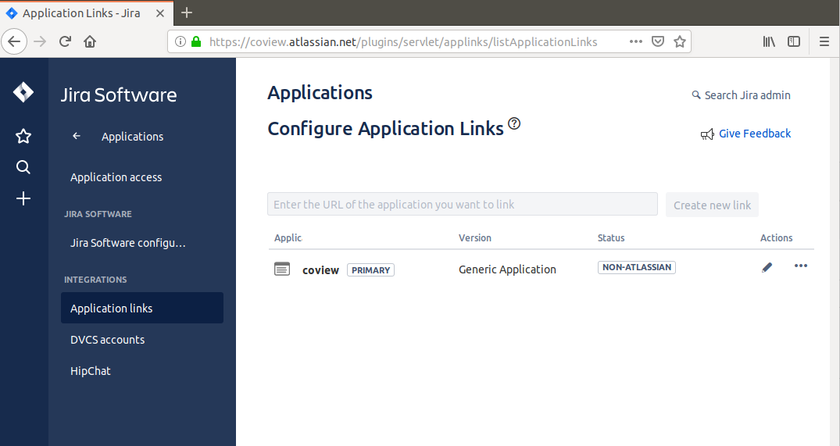The height and width of the screenshot is (446, 840).
Task: Click help question mark next to Configure Application Links
Action: pyautogui.click(x=513, y=123)
